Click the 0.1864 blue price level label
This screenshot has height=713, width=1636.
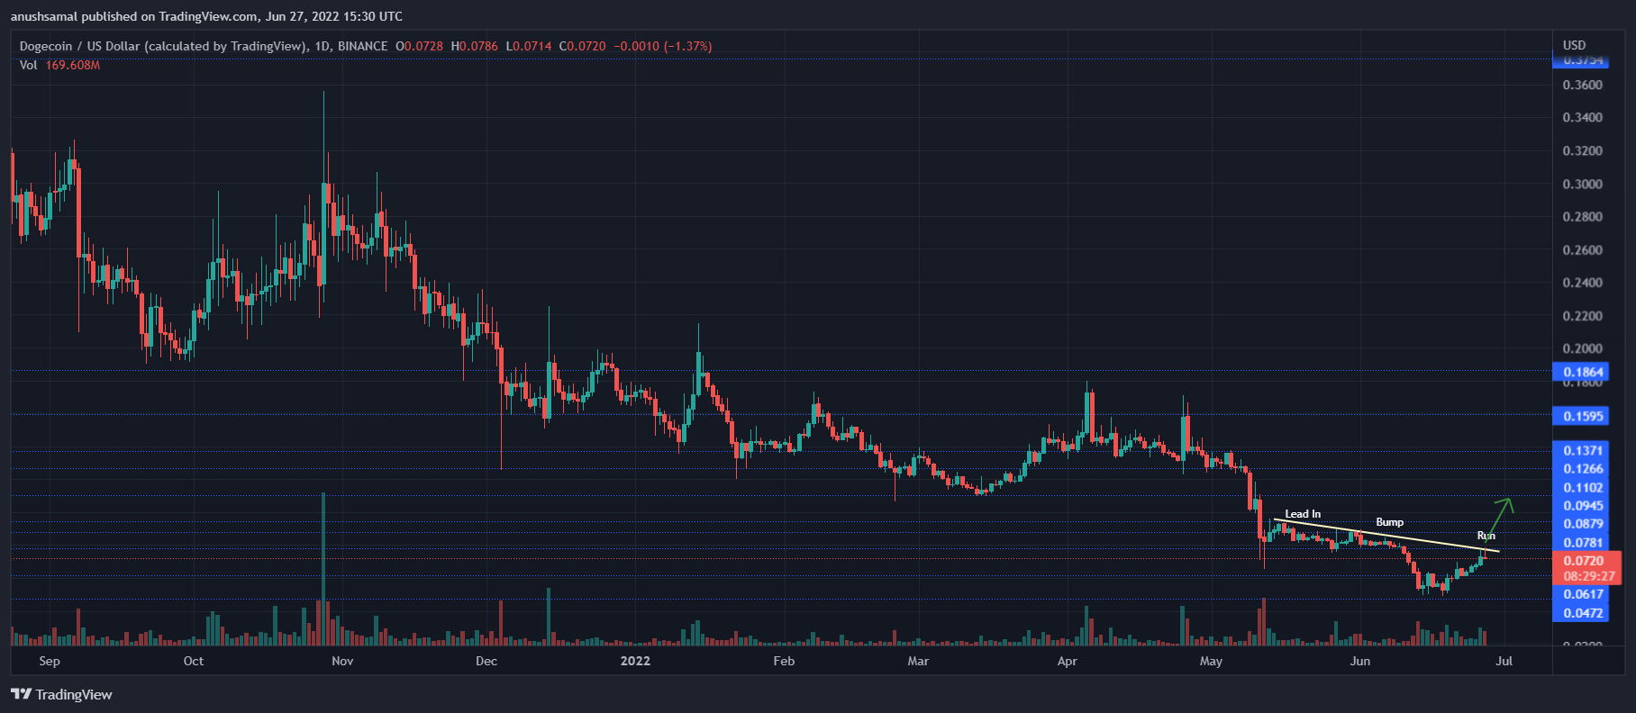(x=1583, y=372)
